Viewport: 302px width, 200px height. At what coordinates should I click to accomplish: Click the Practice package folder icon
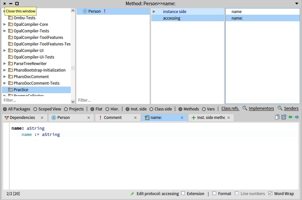pyautogui.click(x=10, y=90)
